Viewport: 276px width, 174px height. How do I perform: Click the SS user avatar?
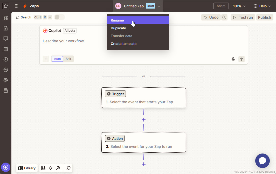click(x=118, y=6)
